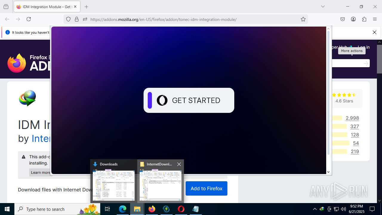The width and height of the screenshot is (382, 215).
Task: Launch Microsoft Edge from taskbar
Action: pyautogui.click(x=123, y=209)
